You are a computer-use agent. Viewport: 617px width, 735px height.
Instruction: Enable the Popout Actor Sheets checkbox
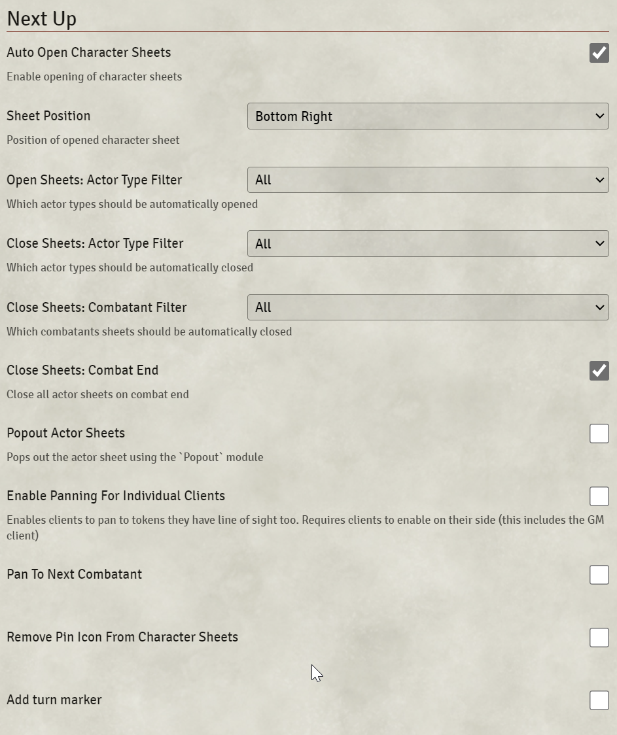coord(599,433)
